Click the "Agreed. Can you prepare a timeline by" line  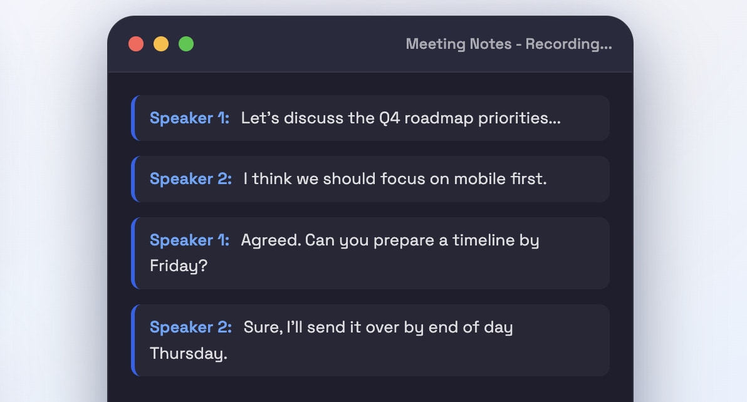click(x=390, y=240)
